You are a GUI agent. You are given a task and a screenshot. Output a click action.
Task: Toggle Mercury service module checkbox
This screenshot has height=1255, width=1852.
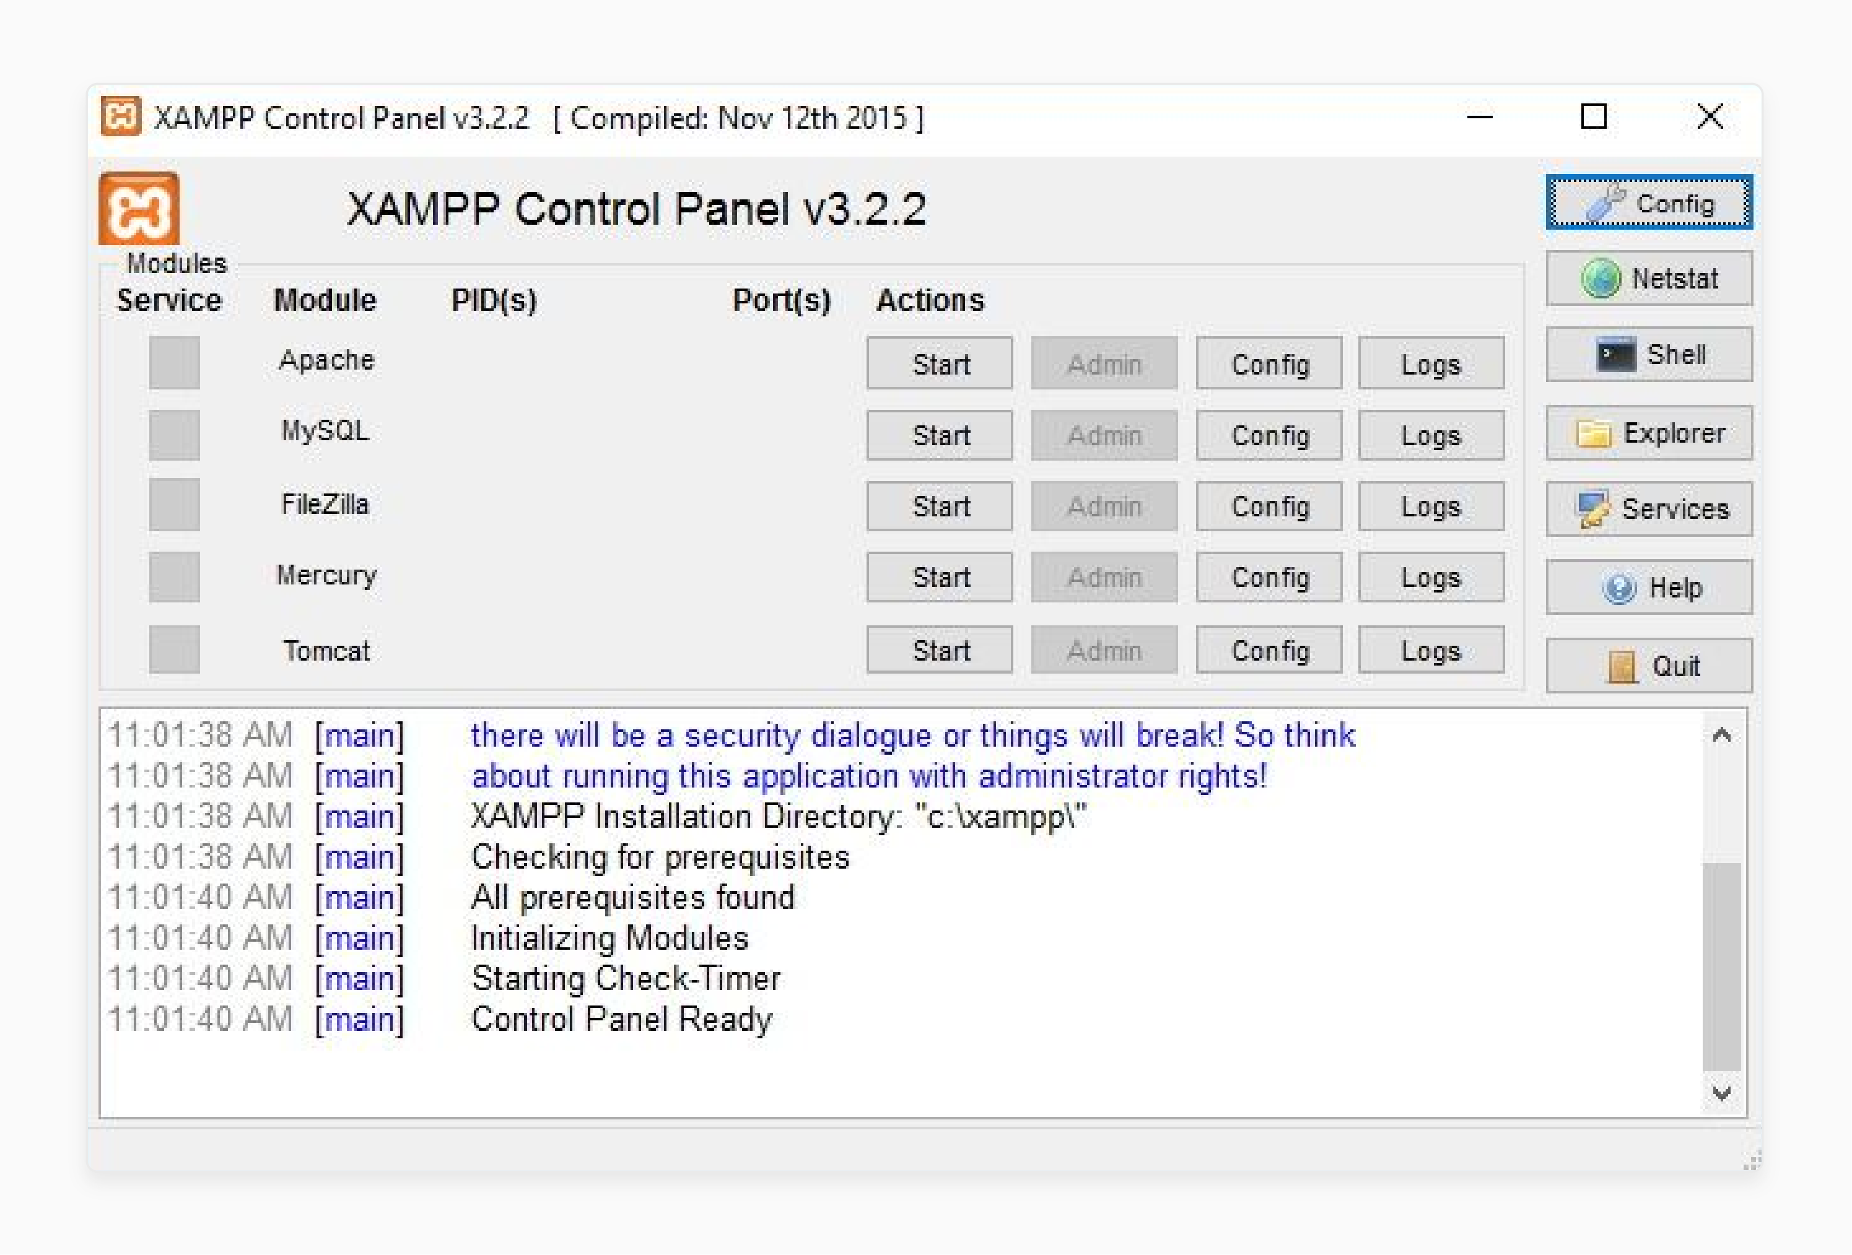pyautogui.click(x=168, y=578)
